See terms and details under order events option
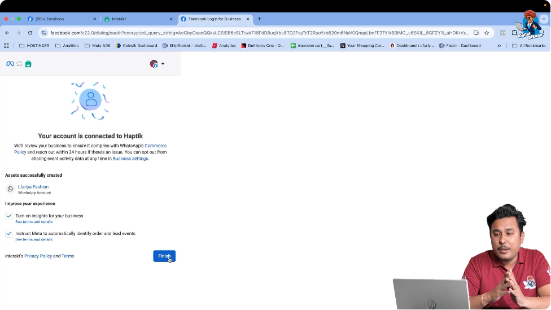 (34, 239)
